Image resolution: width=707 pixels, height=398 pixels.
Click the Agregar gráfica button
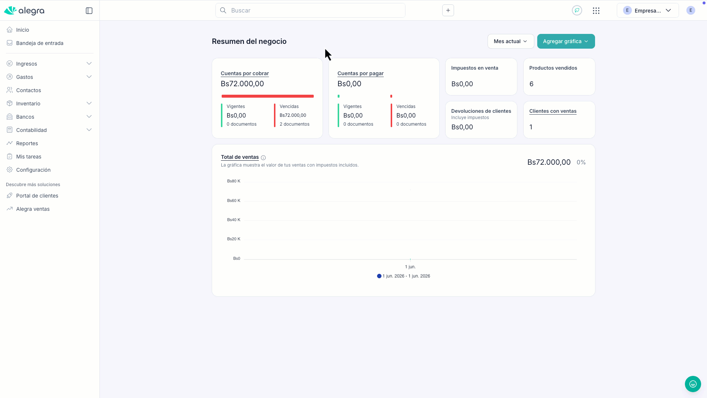(566, 41)
